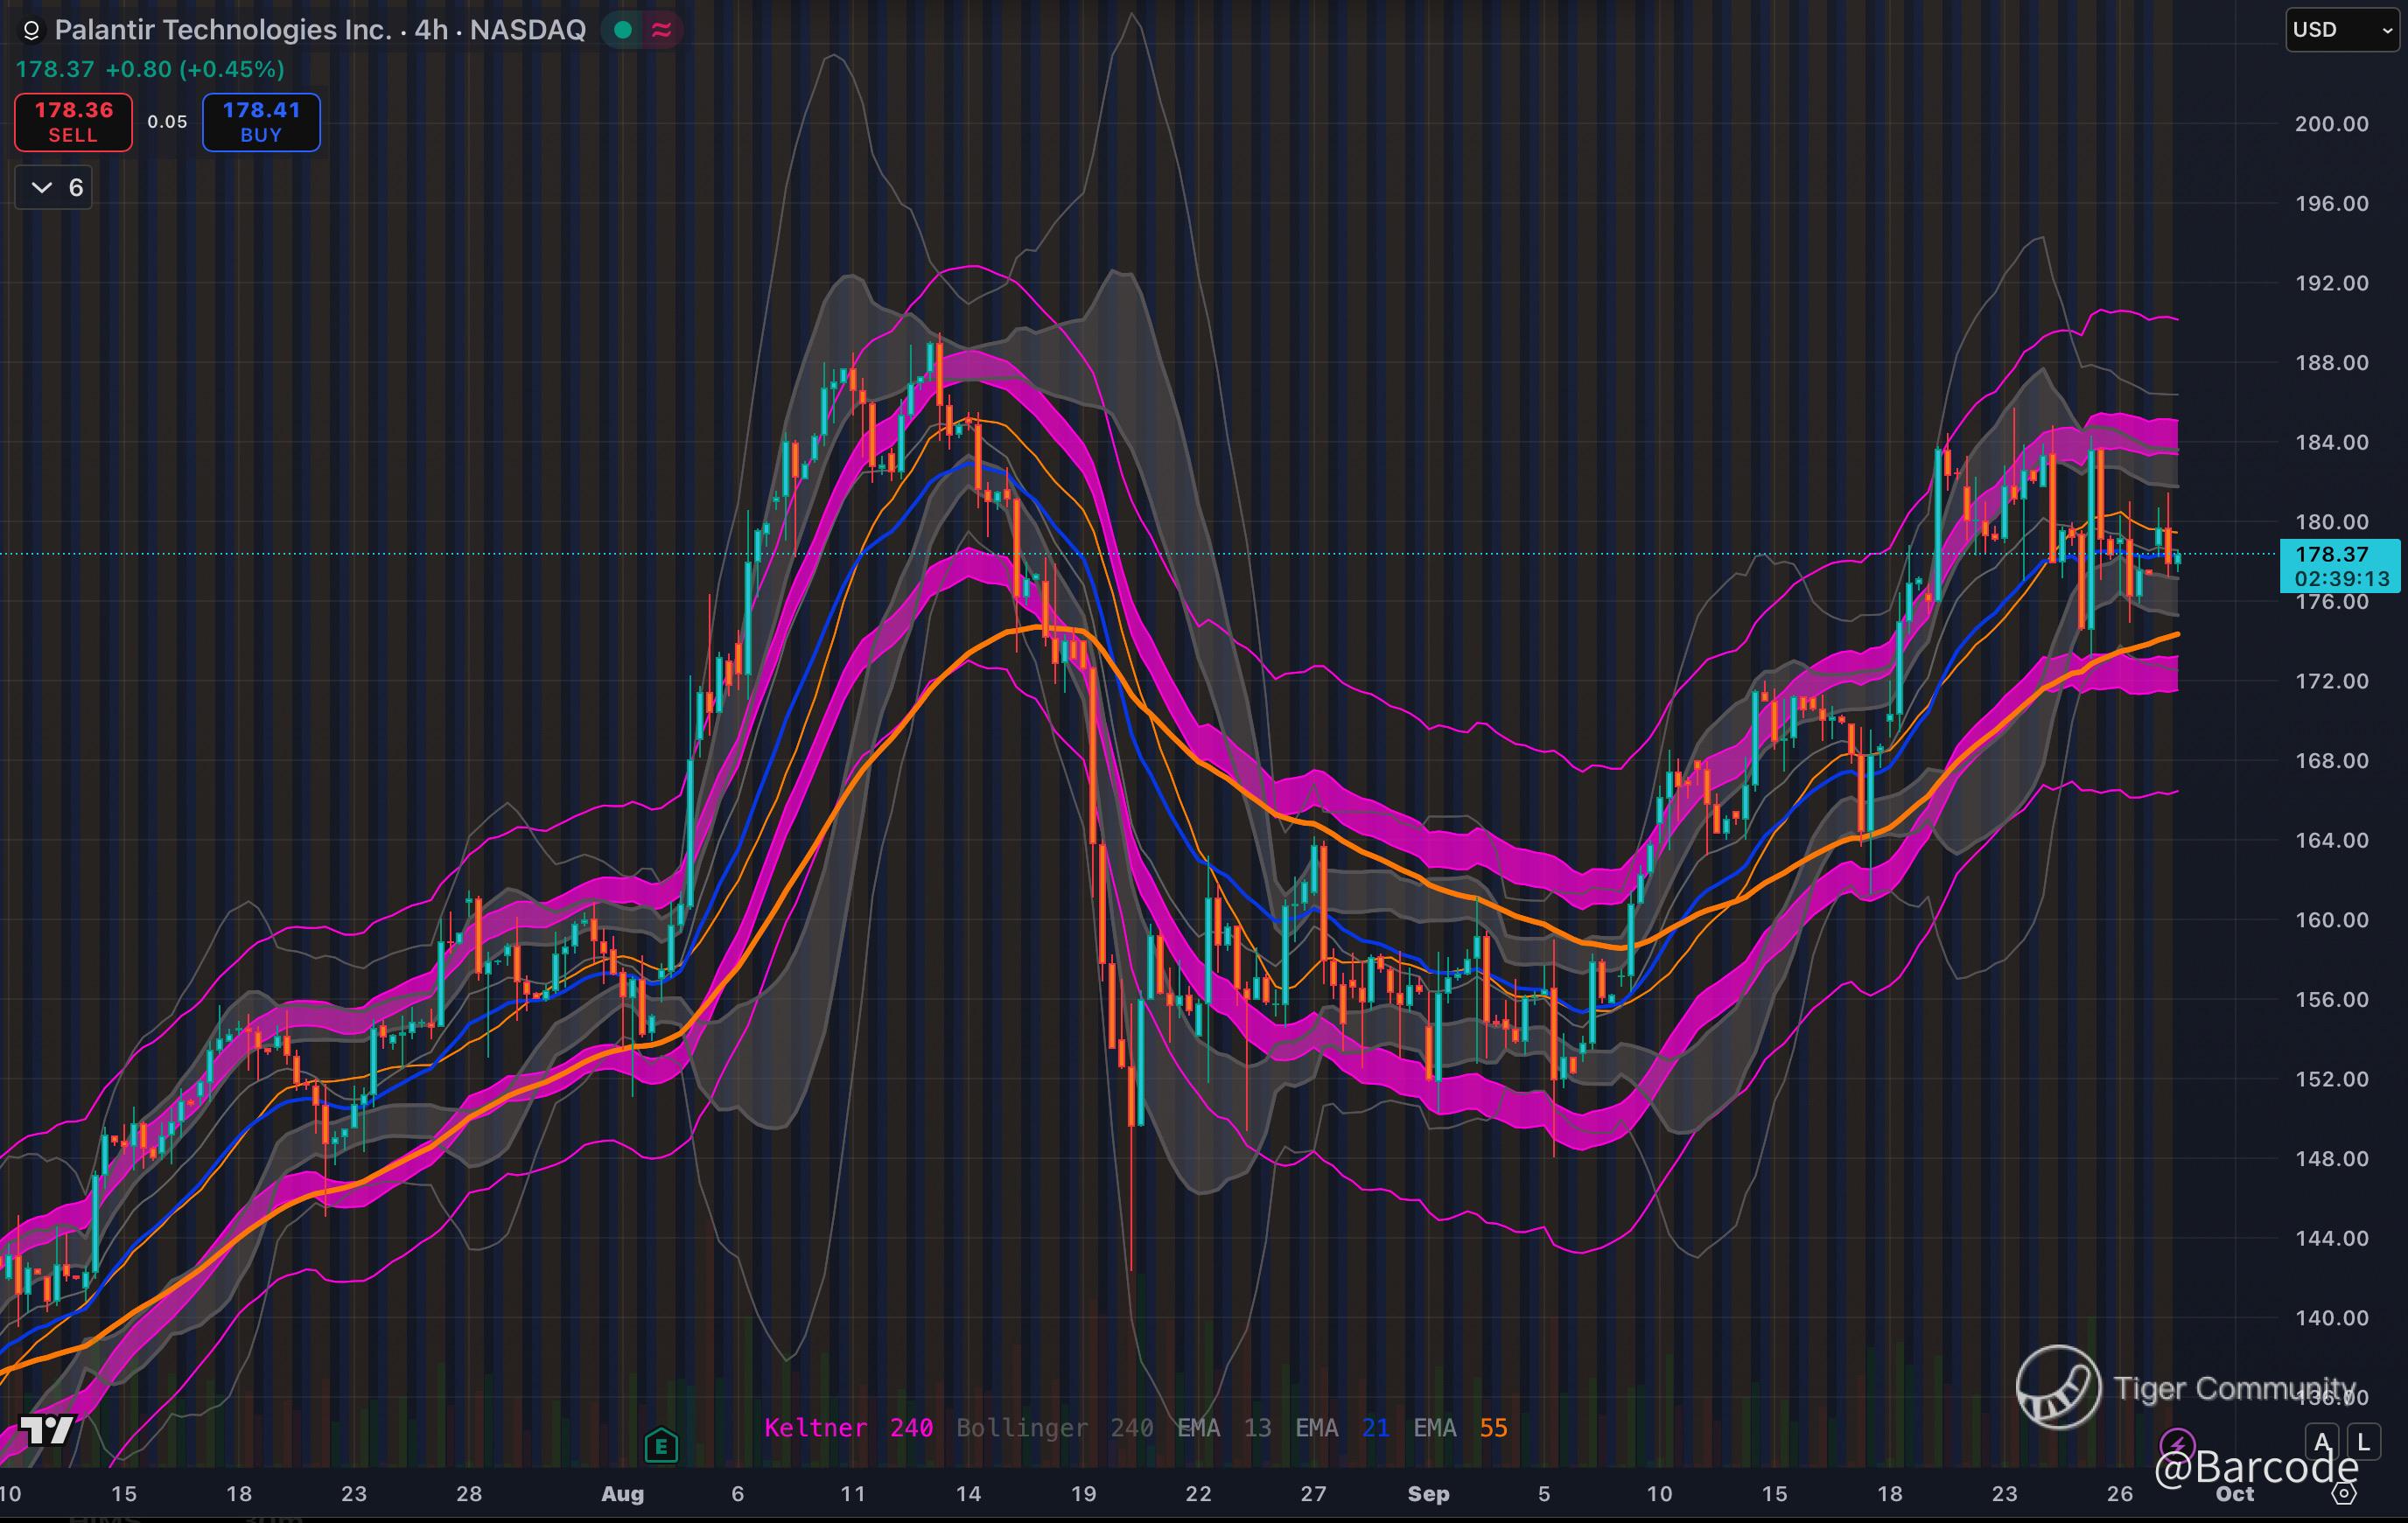Click the 4h interval in chart title
The image size is (2408, 1523).
click(x=431, y=30)
